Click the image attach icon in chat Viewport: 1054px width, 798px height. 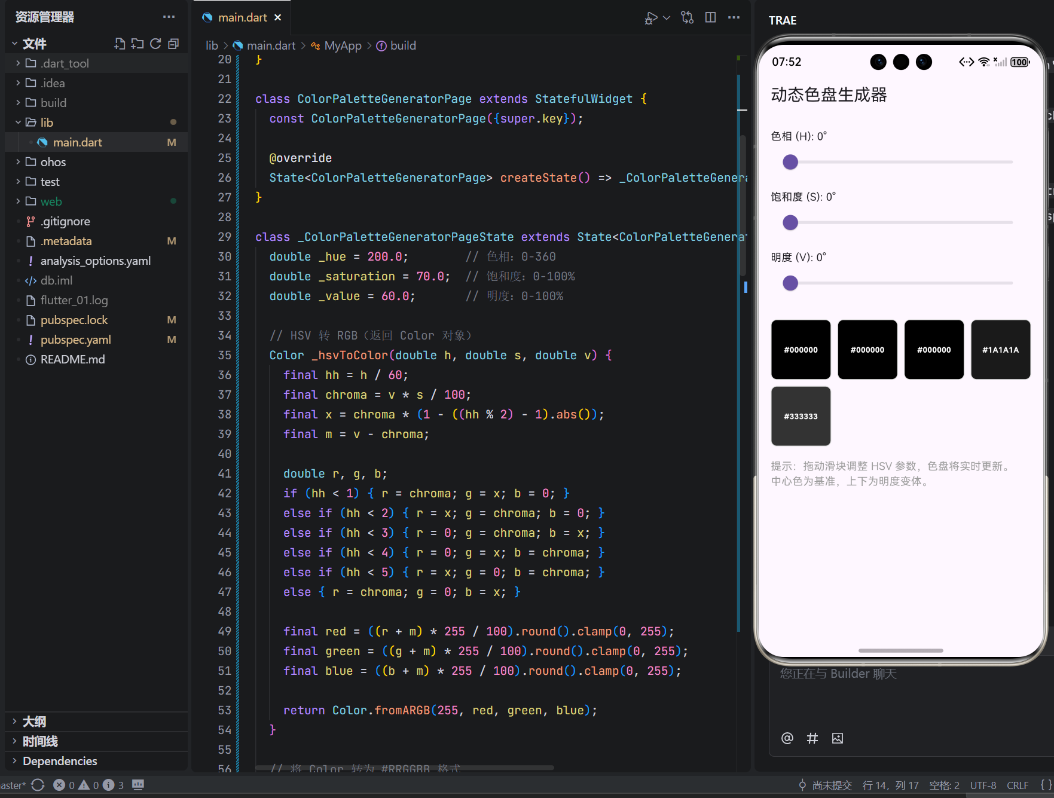click(x=838, y=738)
